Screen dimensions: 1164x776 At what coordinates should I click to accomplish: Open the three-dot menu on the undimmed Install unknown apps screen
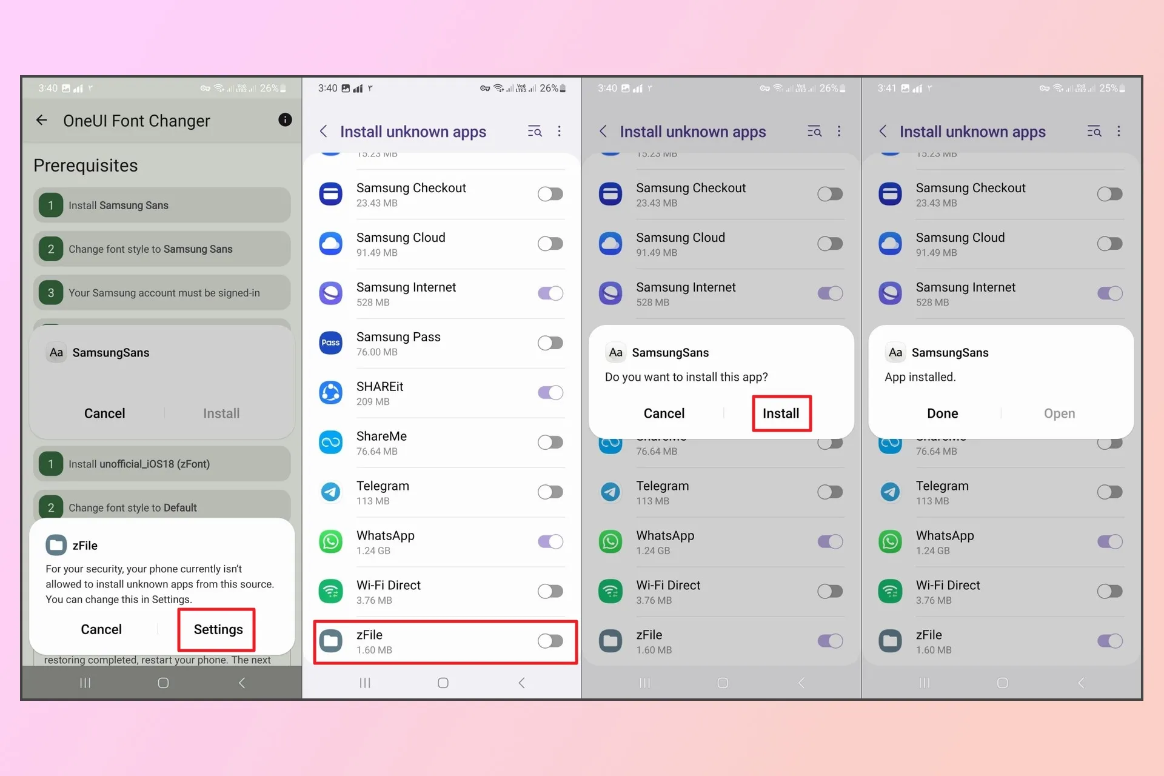(x=559, y=132)
